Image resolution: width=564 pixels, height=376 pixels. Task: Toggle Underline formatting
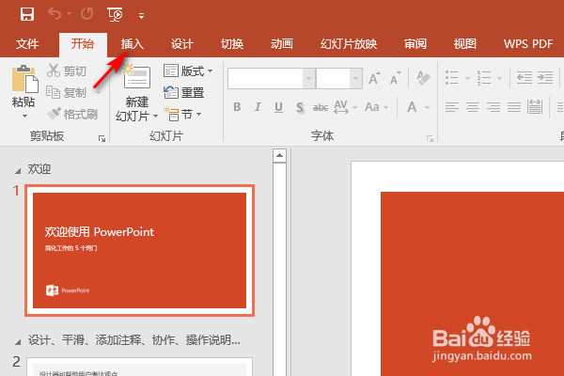pyautogui.click(x=278, y=107)
